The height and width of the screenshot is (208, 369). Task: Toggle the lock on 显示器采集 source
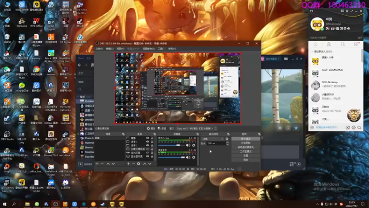[152, 156]
